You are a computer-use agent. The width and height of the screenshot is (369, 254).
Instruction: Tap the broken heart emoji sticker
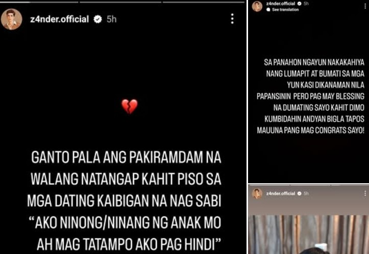tap(130, 106)
